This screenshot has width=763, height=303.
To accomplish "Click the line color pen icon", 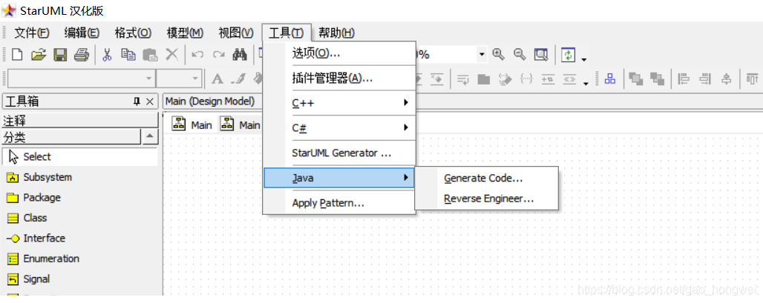I will coord(238,79).
